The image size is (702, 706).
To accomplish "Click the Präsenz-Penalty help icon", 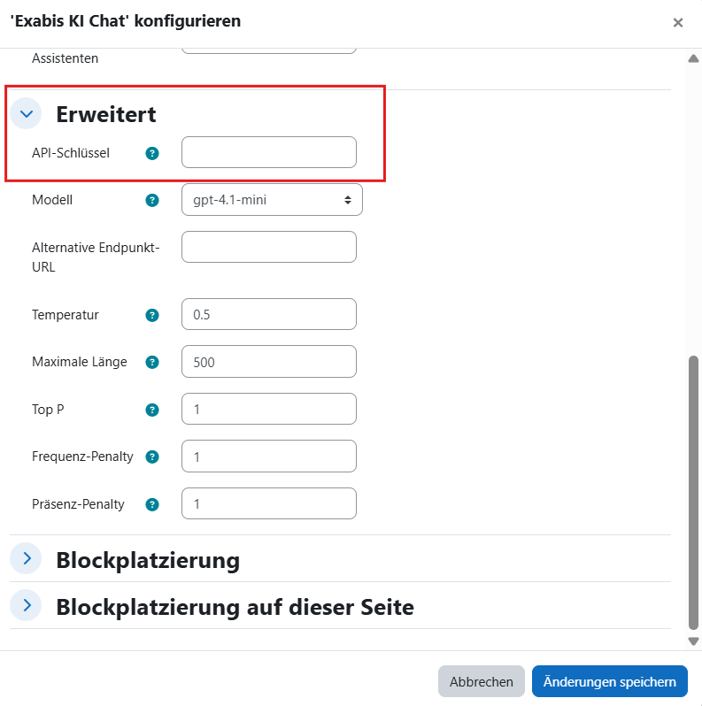I will (152, 504).
